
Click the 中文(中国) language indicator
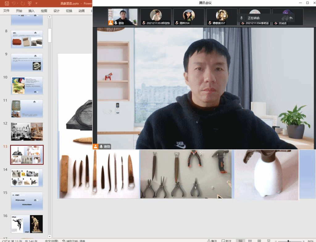[x=51, y=240]
